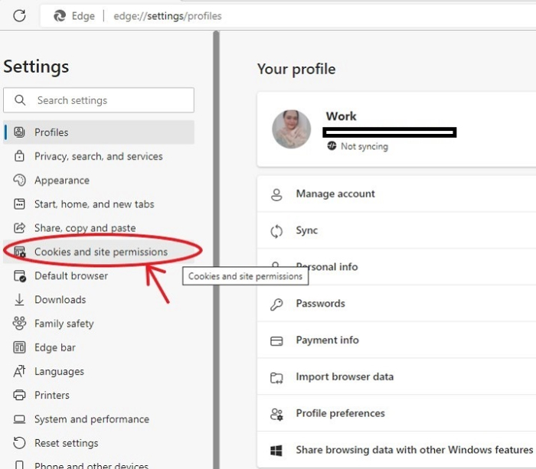Click the Downloads arrow icon
Screen dimensions: 536x469
(x=19, y=300)
